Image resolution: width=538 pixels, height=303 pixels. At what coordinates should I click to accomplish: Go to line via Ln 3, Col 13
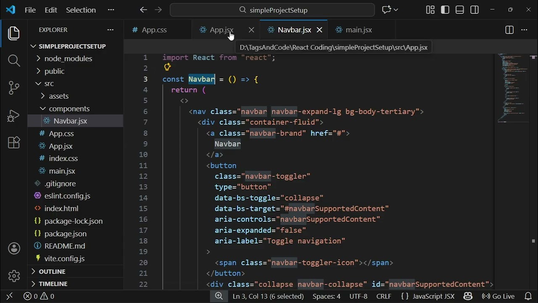click(268, 296)
